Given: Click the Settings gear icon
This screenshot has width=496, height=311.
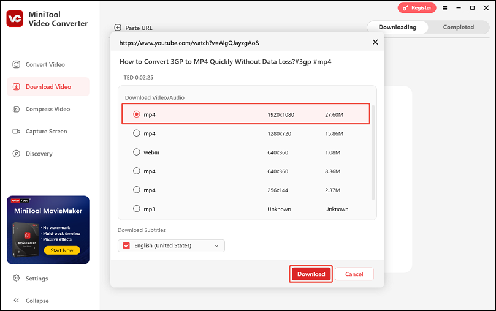Looking at the screenshot, I should tap(16, 278).
